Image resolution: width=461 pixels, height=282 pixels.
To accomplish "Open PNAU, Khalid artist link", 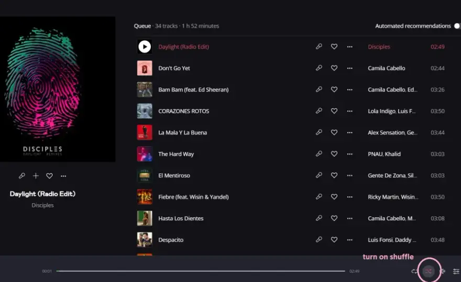I will tap(384, 154).
